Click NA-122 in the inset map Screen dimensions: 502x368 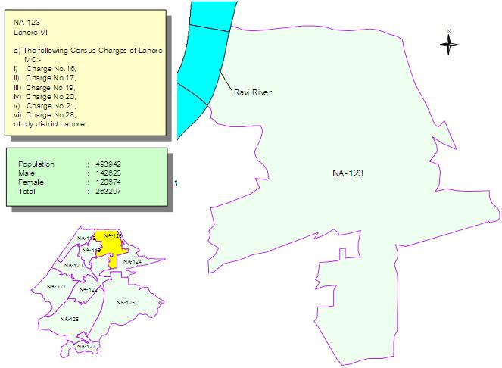[x=89, y=289]
